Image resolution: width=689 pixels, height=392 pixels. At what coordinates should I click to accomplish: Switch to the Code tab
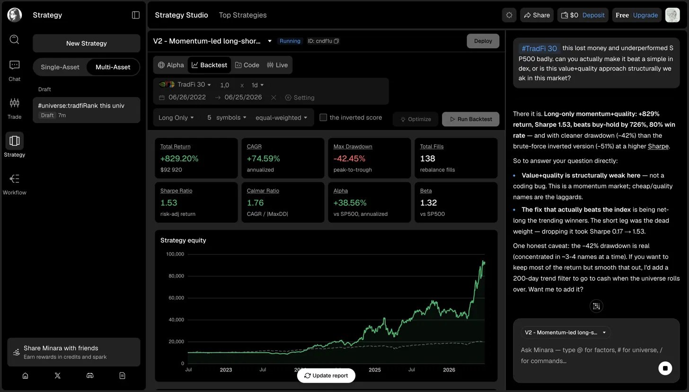click(x=247, y=65)
